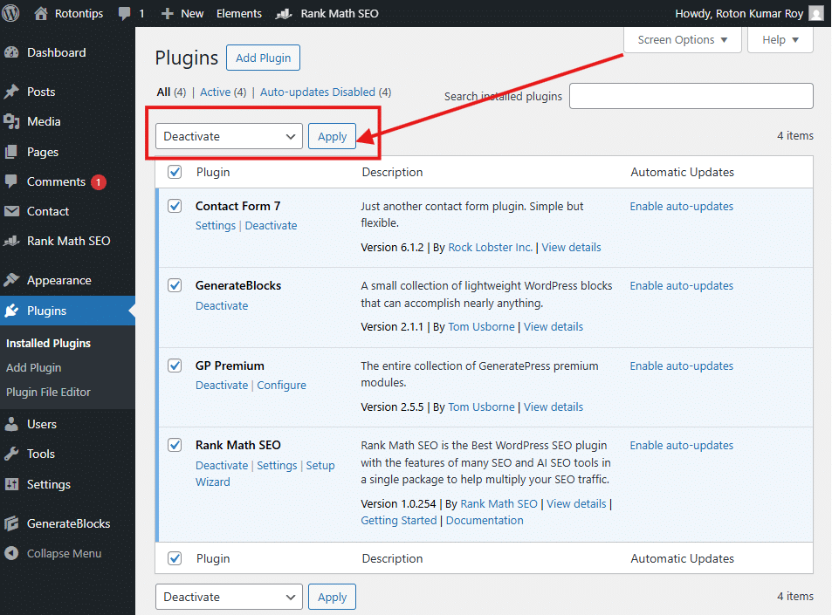Uncheck the Rank Math SEO checkbox

click(175, 445)
